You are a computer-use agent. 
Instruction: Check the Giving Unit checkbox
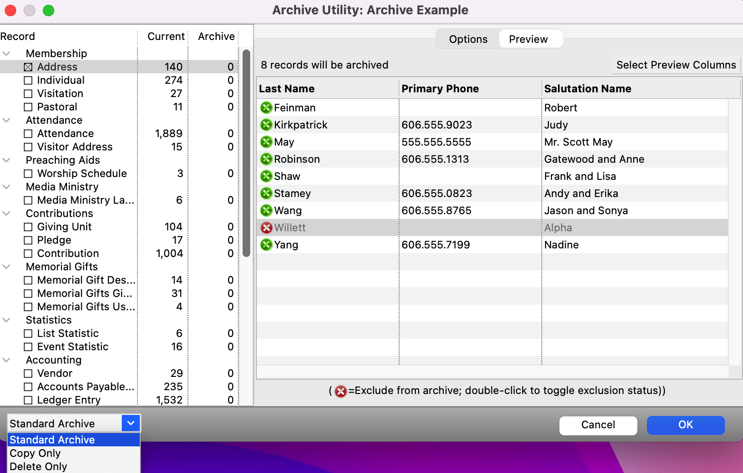click(28, 227)
